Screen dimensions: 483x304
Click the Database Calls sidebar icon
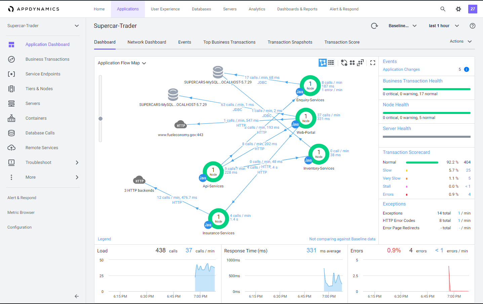[x=11, y=133]
